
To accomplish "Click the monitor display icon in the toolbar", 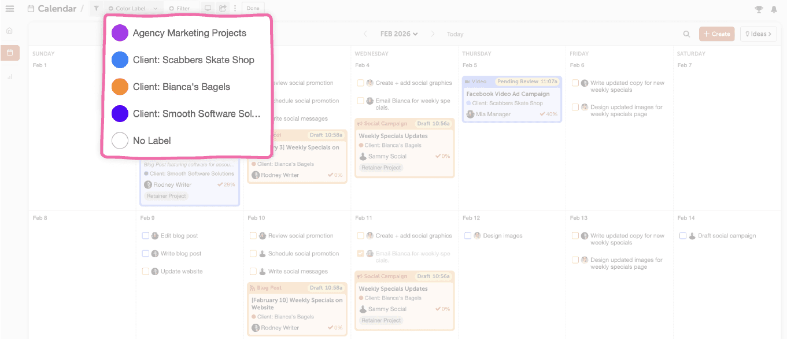I will 209,8.
